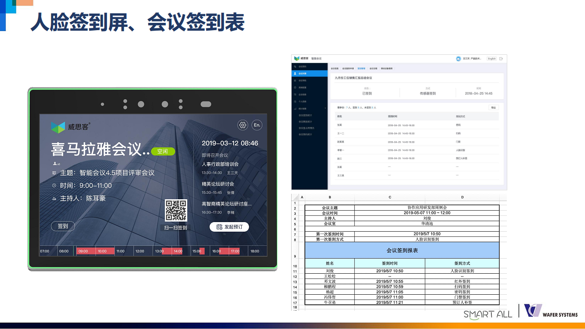Image resolution: width=585 pixels, height=329 pixels.
Task: Select the highlighted blue sidebar item
Action: (310, 73)
